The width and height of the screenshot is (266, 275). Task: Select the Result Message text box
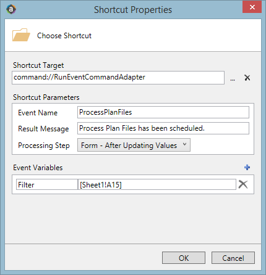pos(163,128)
